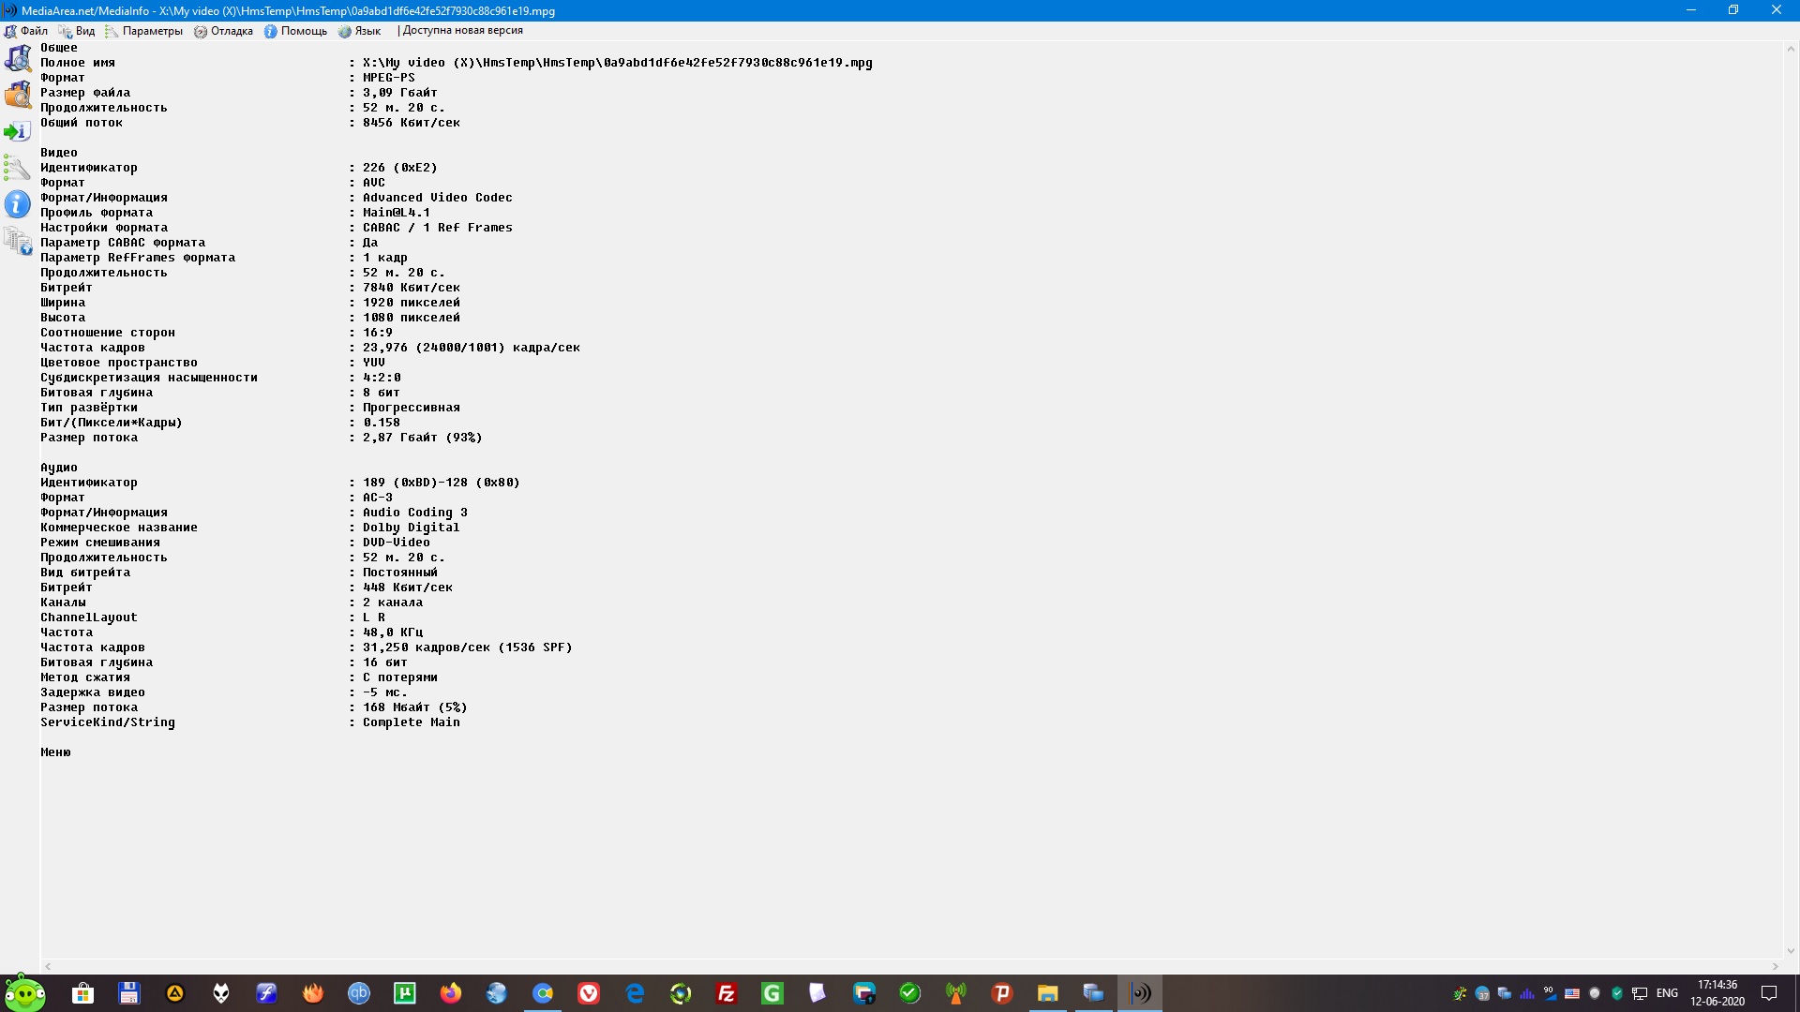Screen dimensions: 1800x1012
Task: Click the '2 канала' channels value
Action: click(x=393, y=603)
